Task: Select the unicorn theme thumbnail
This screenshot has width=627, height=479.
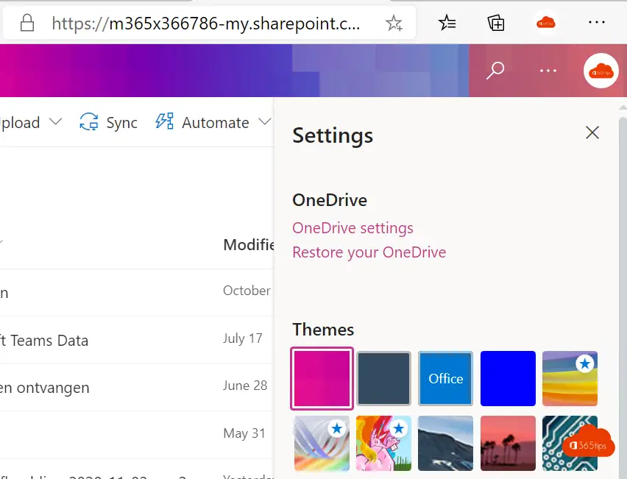Action: [384, 444]
